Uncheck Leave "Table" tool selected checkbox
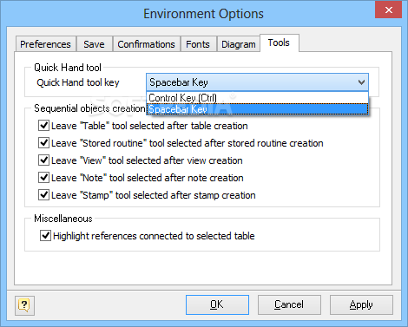The width and height of the screenshot is (408, 327). pyautogui.click(x=43, y=126)
